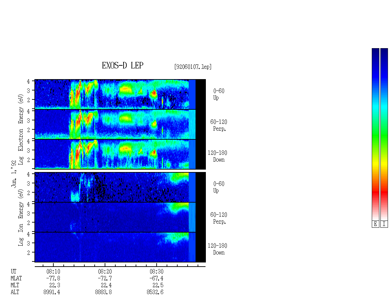Click the MLT value 22.4
389x301 pixels.
click(106, 286)
